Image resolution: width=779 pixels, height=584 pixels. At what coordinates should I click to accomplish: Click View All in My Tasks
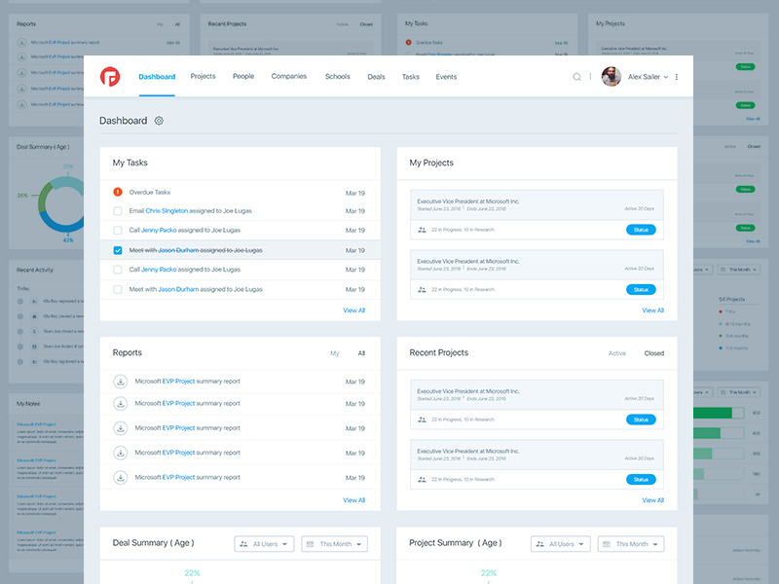353,310
